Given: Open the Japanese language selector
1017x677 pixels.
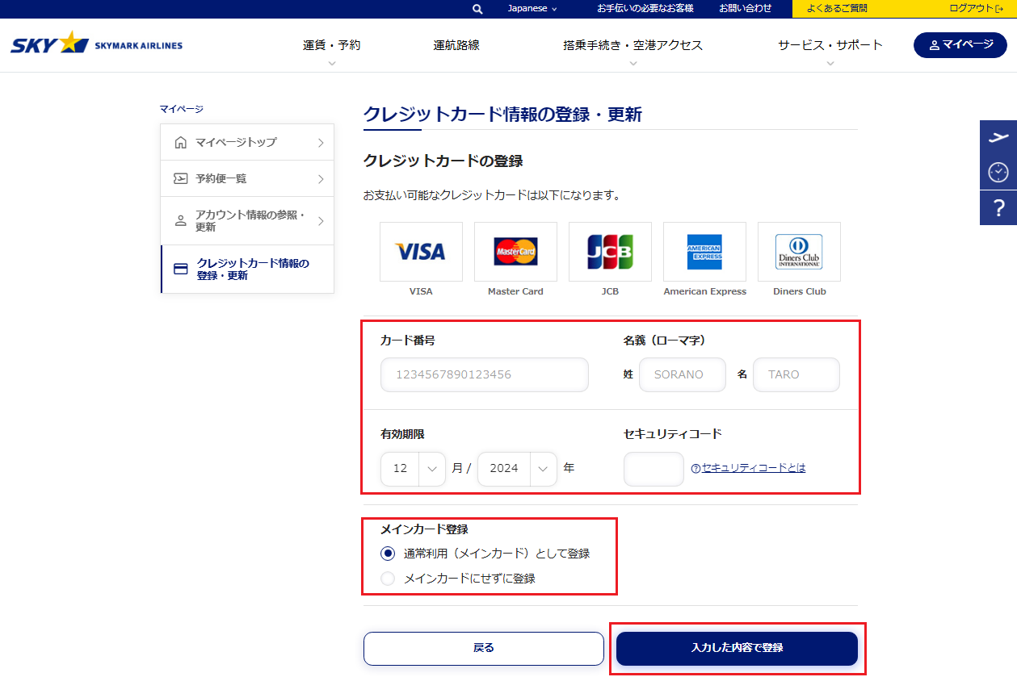Looking at the screenshot, I should pyautogui.click(x=532, y=9).
